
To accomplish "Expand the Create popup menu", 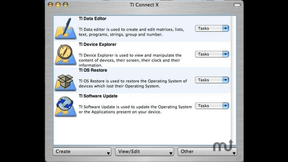I will tap(82, 152).
